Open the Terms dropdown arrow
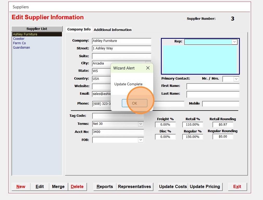263x200 pixels. click(141, 124)
